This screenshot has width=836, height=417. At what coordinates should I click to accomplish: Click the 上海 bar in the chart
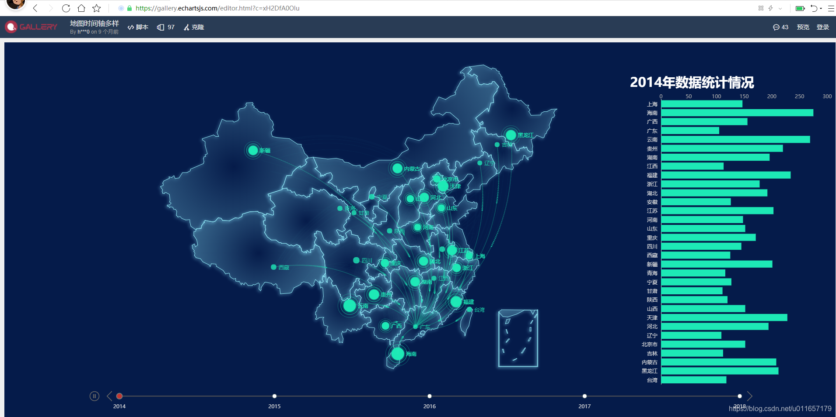point(702,104)
